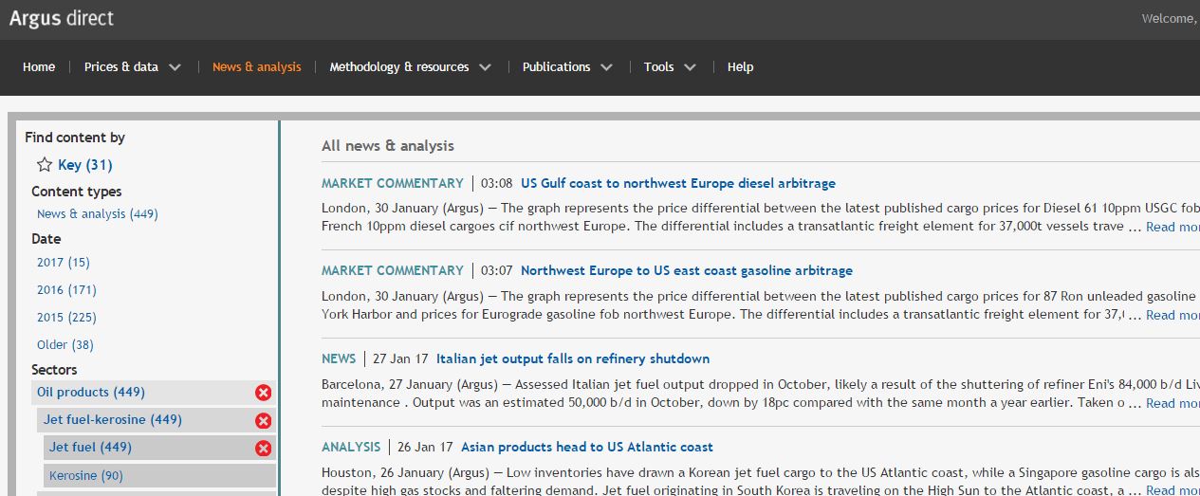Filter content by Older (38)
Viewport: 1200px width, 496px height.
pos(65,344)
